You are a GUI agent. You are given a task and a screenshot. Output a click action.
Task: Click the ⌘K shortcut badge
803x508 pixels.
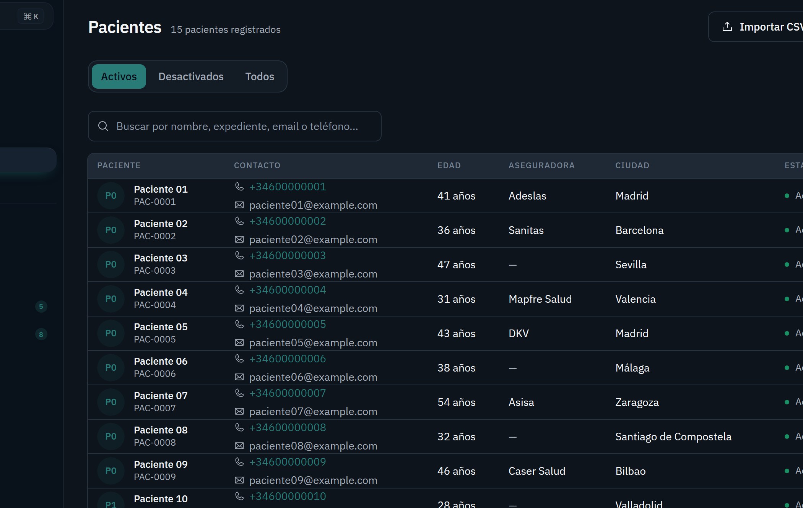pyautogui.click(x=31, y=16)
